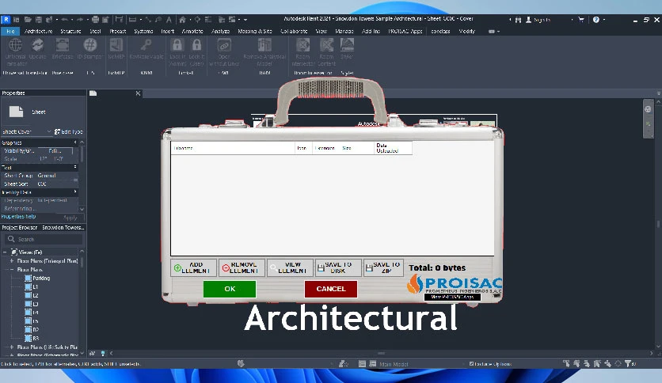Select the L1 floor plan view
Image resolution: width=662 pixels, height=383 pixels.
[x=36, y=286]
